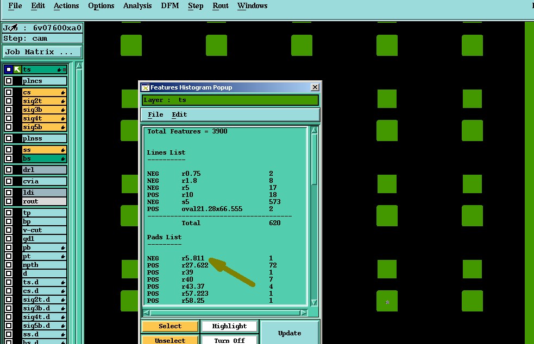Select the sig3b layer name
Viewport: 534px width, 344px height.
[44, 110]
